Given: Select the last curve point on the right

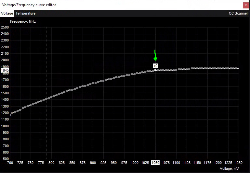Looking at the screenshot, I should tap(236, 68).
